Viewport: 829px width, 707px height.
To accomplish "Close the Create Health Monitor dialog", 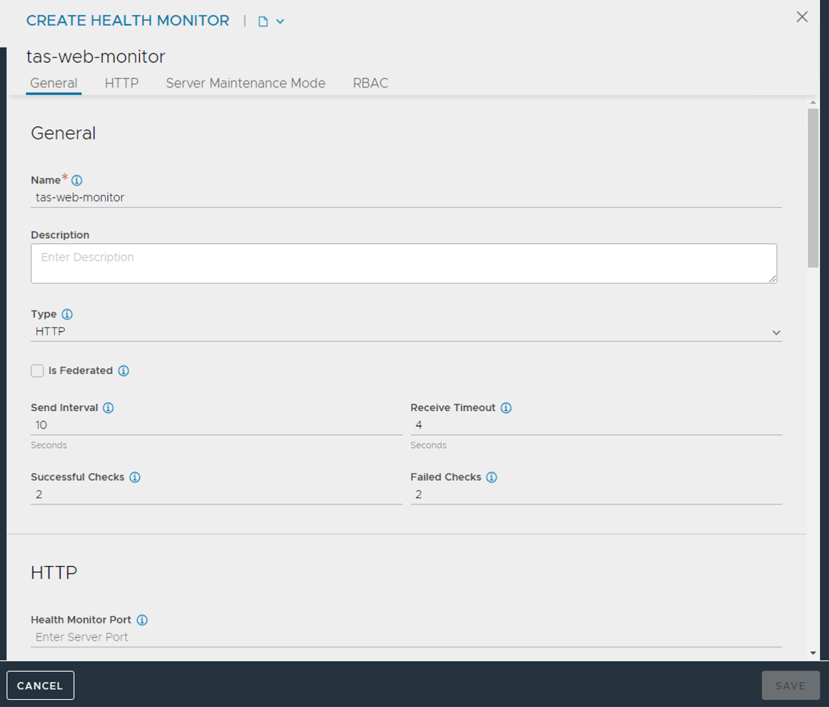I will point(802,17).
